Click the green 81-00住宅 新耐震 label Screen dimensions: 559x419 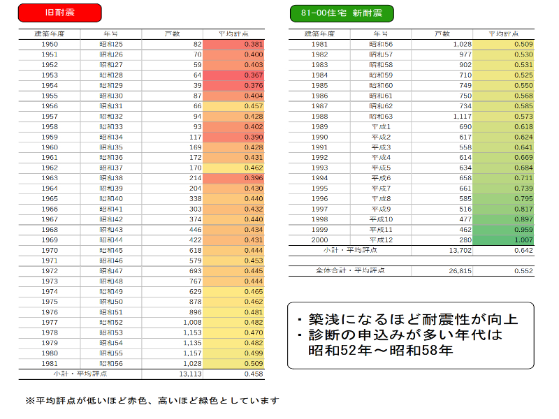pos(341,13)
